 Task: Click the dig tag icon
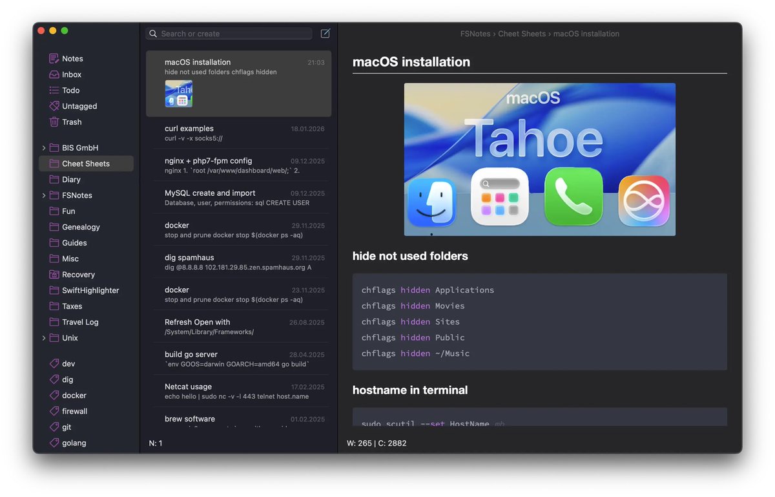tap(54, 379)
